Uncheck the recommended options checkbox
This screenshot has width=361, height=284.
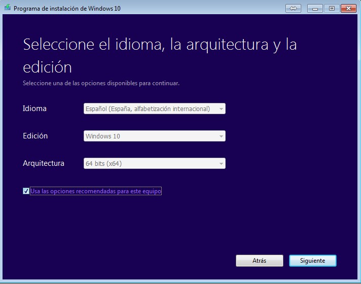point(26,191)
